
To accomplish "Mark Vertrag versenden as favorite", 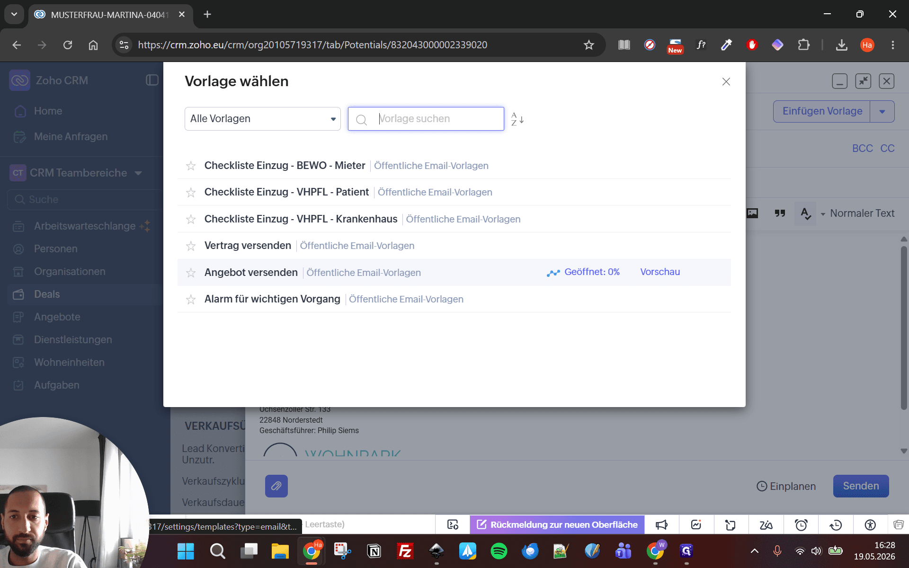I will tap(191, 246).
